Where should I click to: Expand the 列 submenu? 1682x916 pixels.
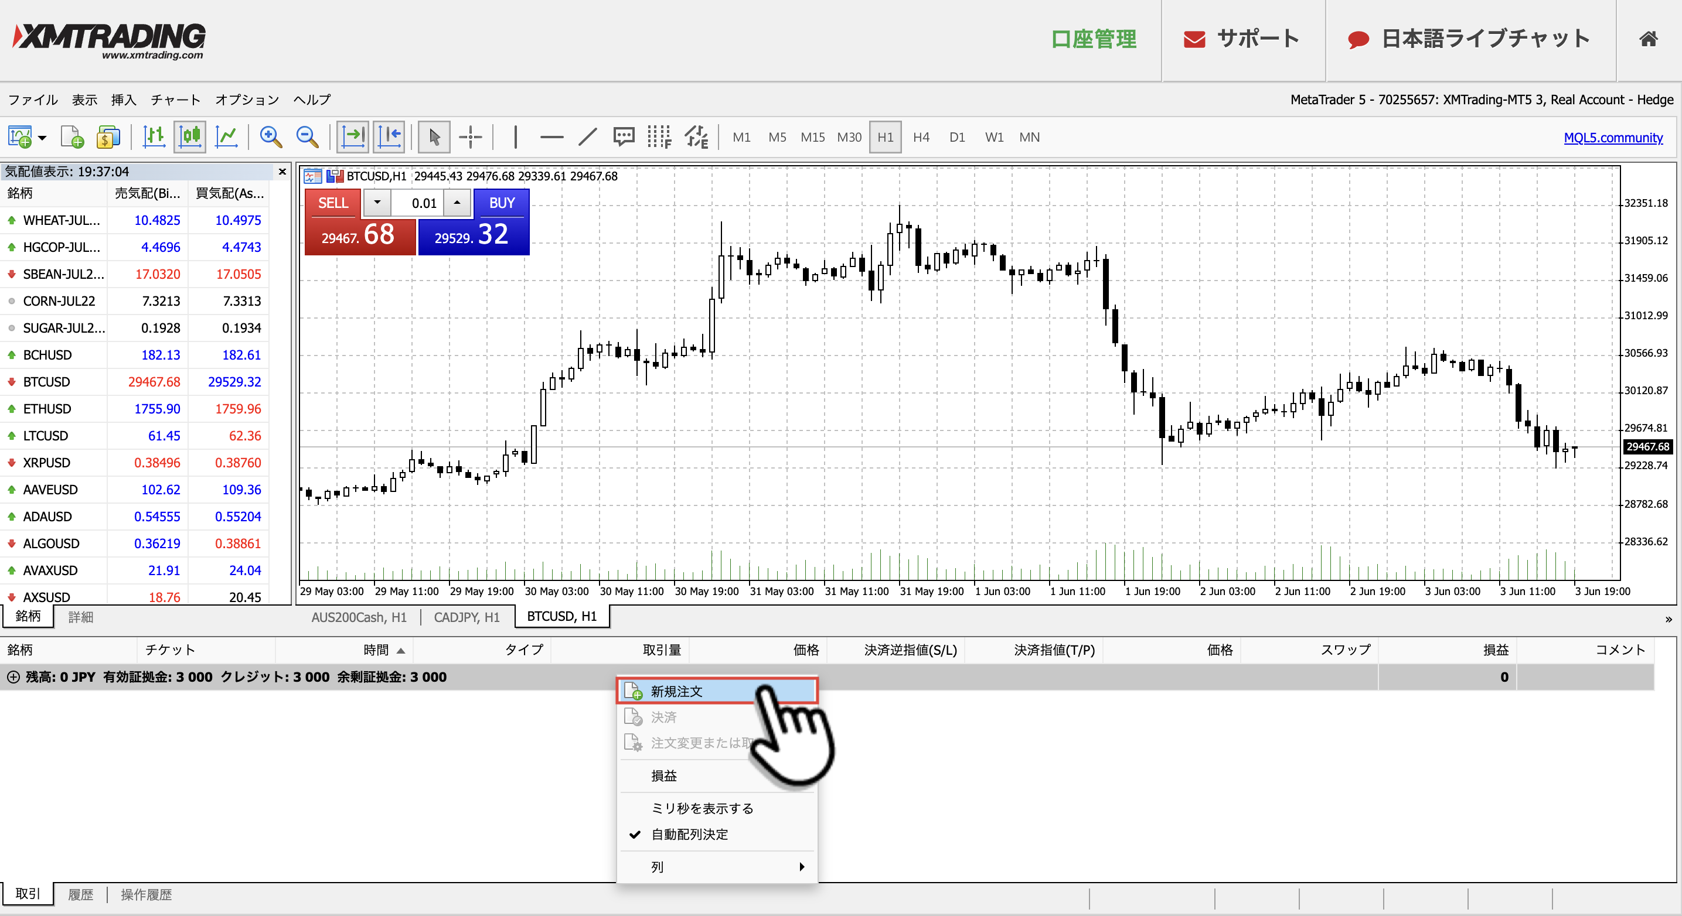click(x=717, y=867)
